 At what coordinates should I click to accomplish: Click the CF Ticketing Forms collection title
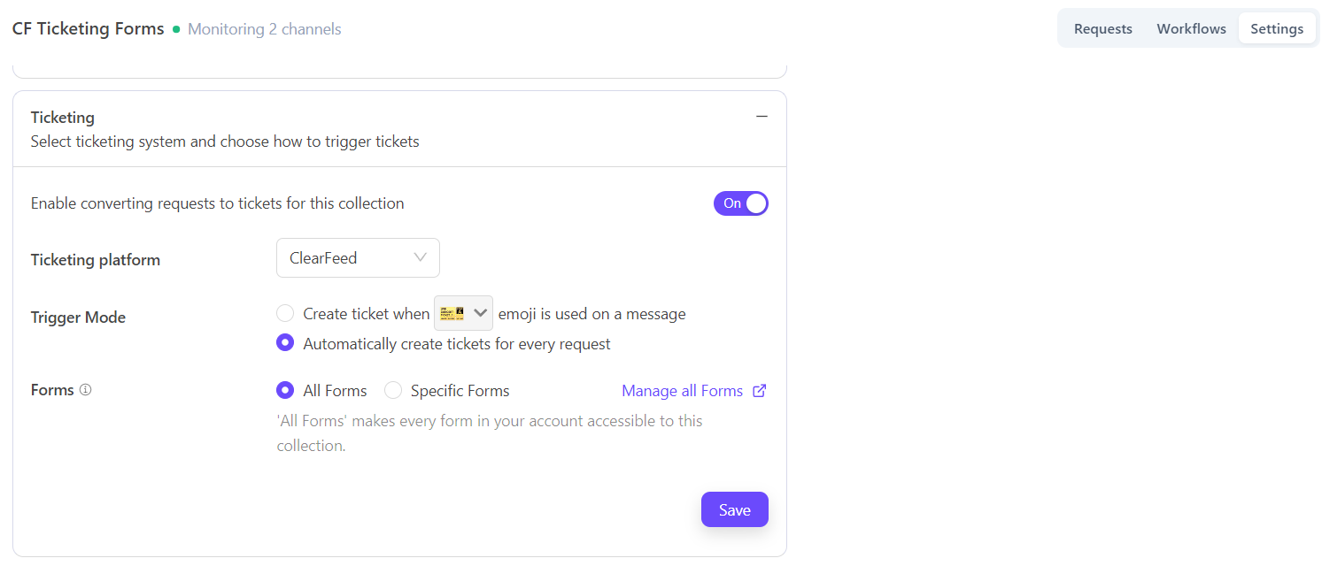coord(89,29)
